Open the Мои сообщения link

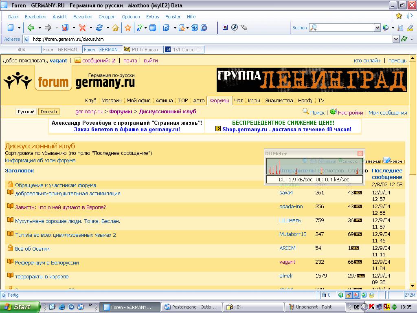click(x=388, y=112)
